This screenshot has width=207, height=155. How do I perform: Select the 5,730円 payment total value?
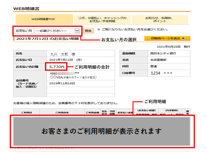tap(57, 67)
